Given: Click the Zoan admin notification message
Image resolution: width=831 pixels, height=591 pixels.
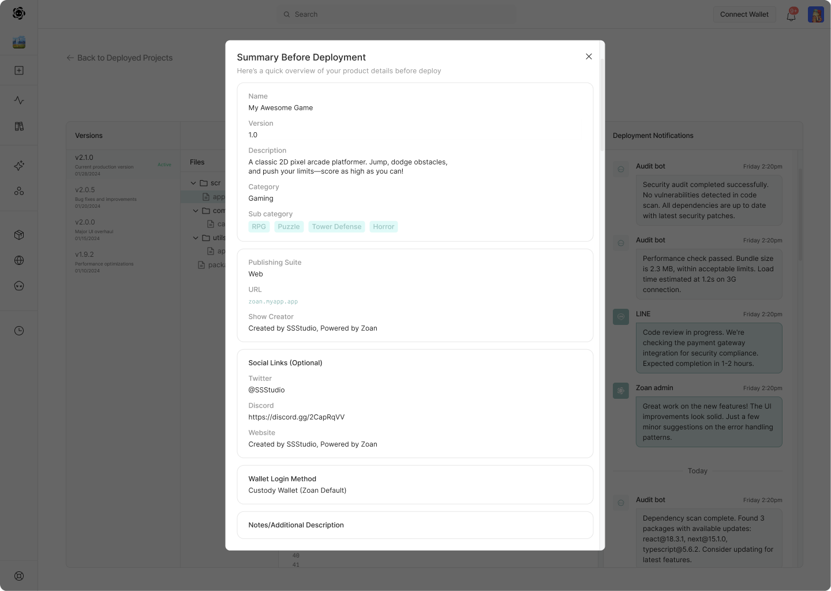Looking at the screenshot, I should coord(709,422).
